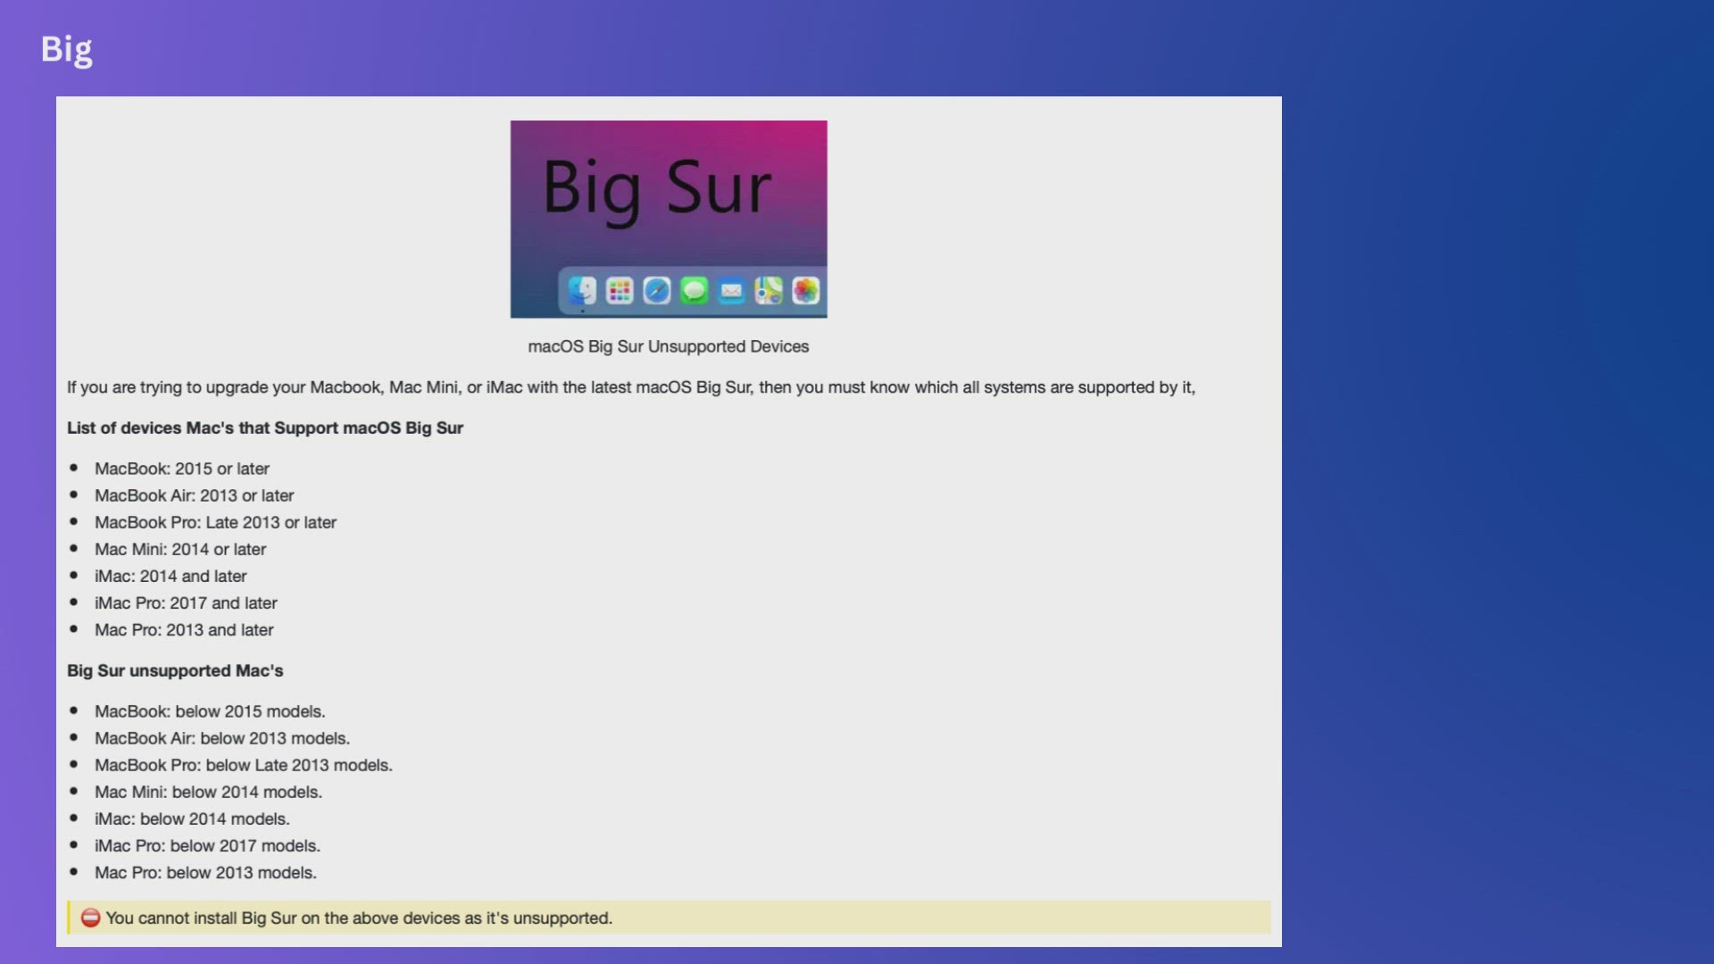
Task: Click the Maps icon in the dock image
Action: click(769, 291)
